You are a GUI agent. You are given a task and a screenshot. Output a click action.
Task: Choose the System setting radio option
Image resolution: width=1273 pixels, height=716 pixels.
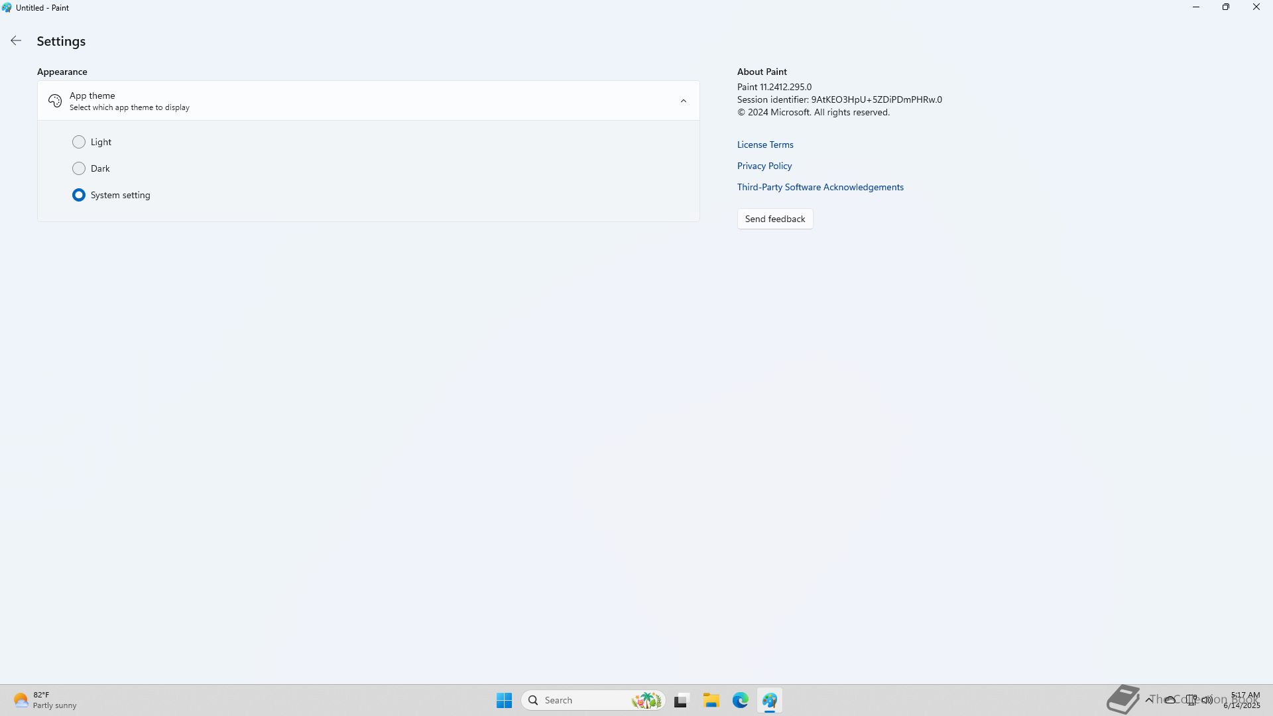click(x=79, y=195)
